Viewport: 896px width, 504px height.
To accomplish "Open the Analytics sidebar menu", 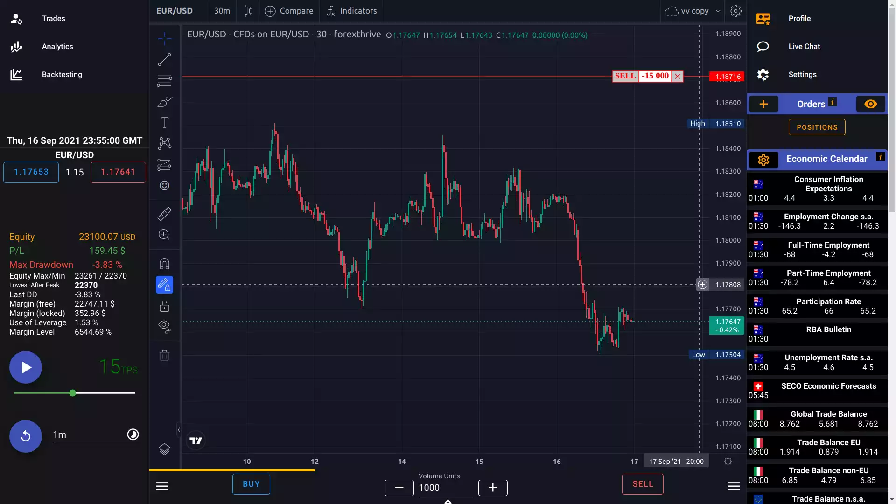I will coord(56,47).
